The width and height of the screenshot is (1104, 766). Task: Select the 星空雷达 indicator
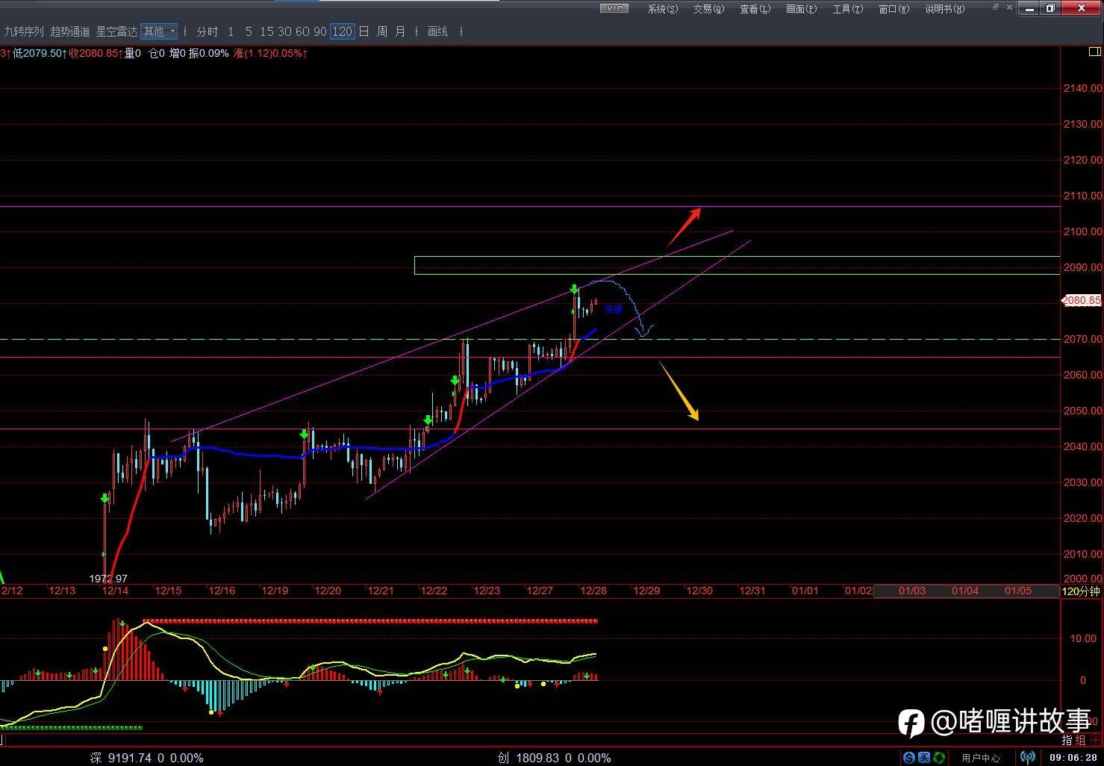pyautogui.click(x=116, y=31)
